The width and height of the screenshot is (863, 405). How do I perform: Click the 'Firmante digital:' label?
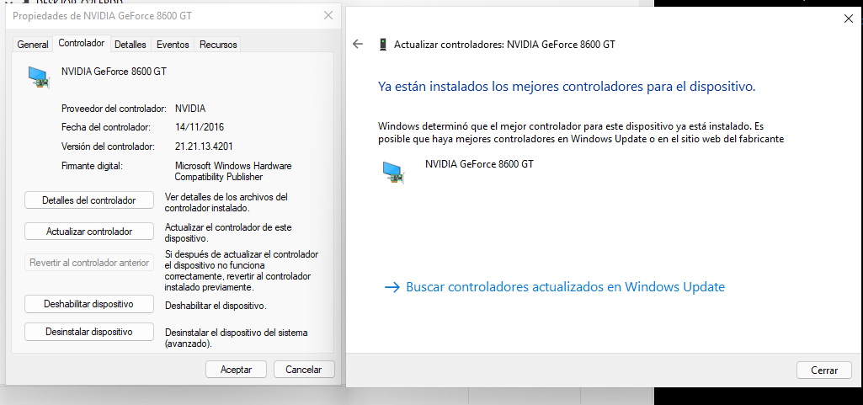pyautogui.click(x=92, y=166)
